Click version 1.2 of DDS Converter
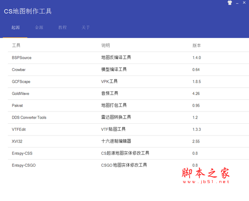This screenshot has height=201, width=249. coord(195,117)
